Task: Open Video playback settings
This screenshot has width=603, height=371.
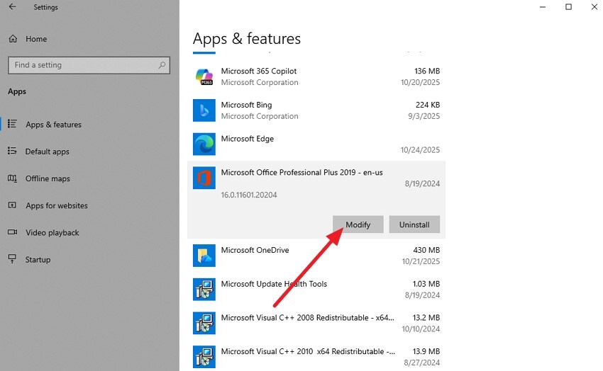Action: (52, 232)
